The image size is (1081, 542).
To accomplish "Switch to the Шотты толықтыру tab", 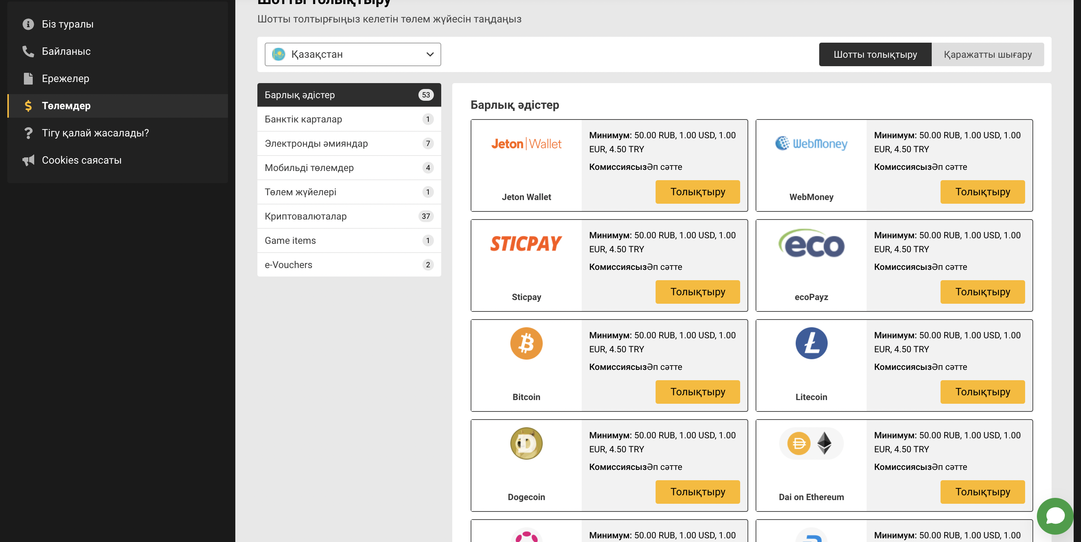I will click(875, 54).
